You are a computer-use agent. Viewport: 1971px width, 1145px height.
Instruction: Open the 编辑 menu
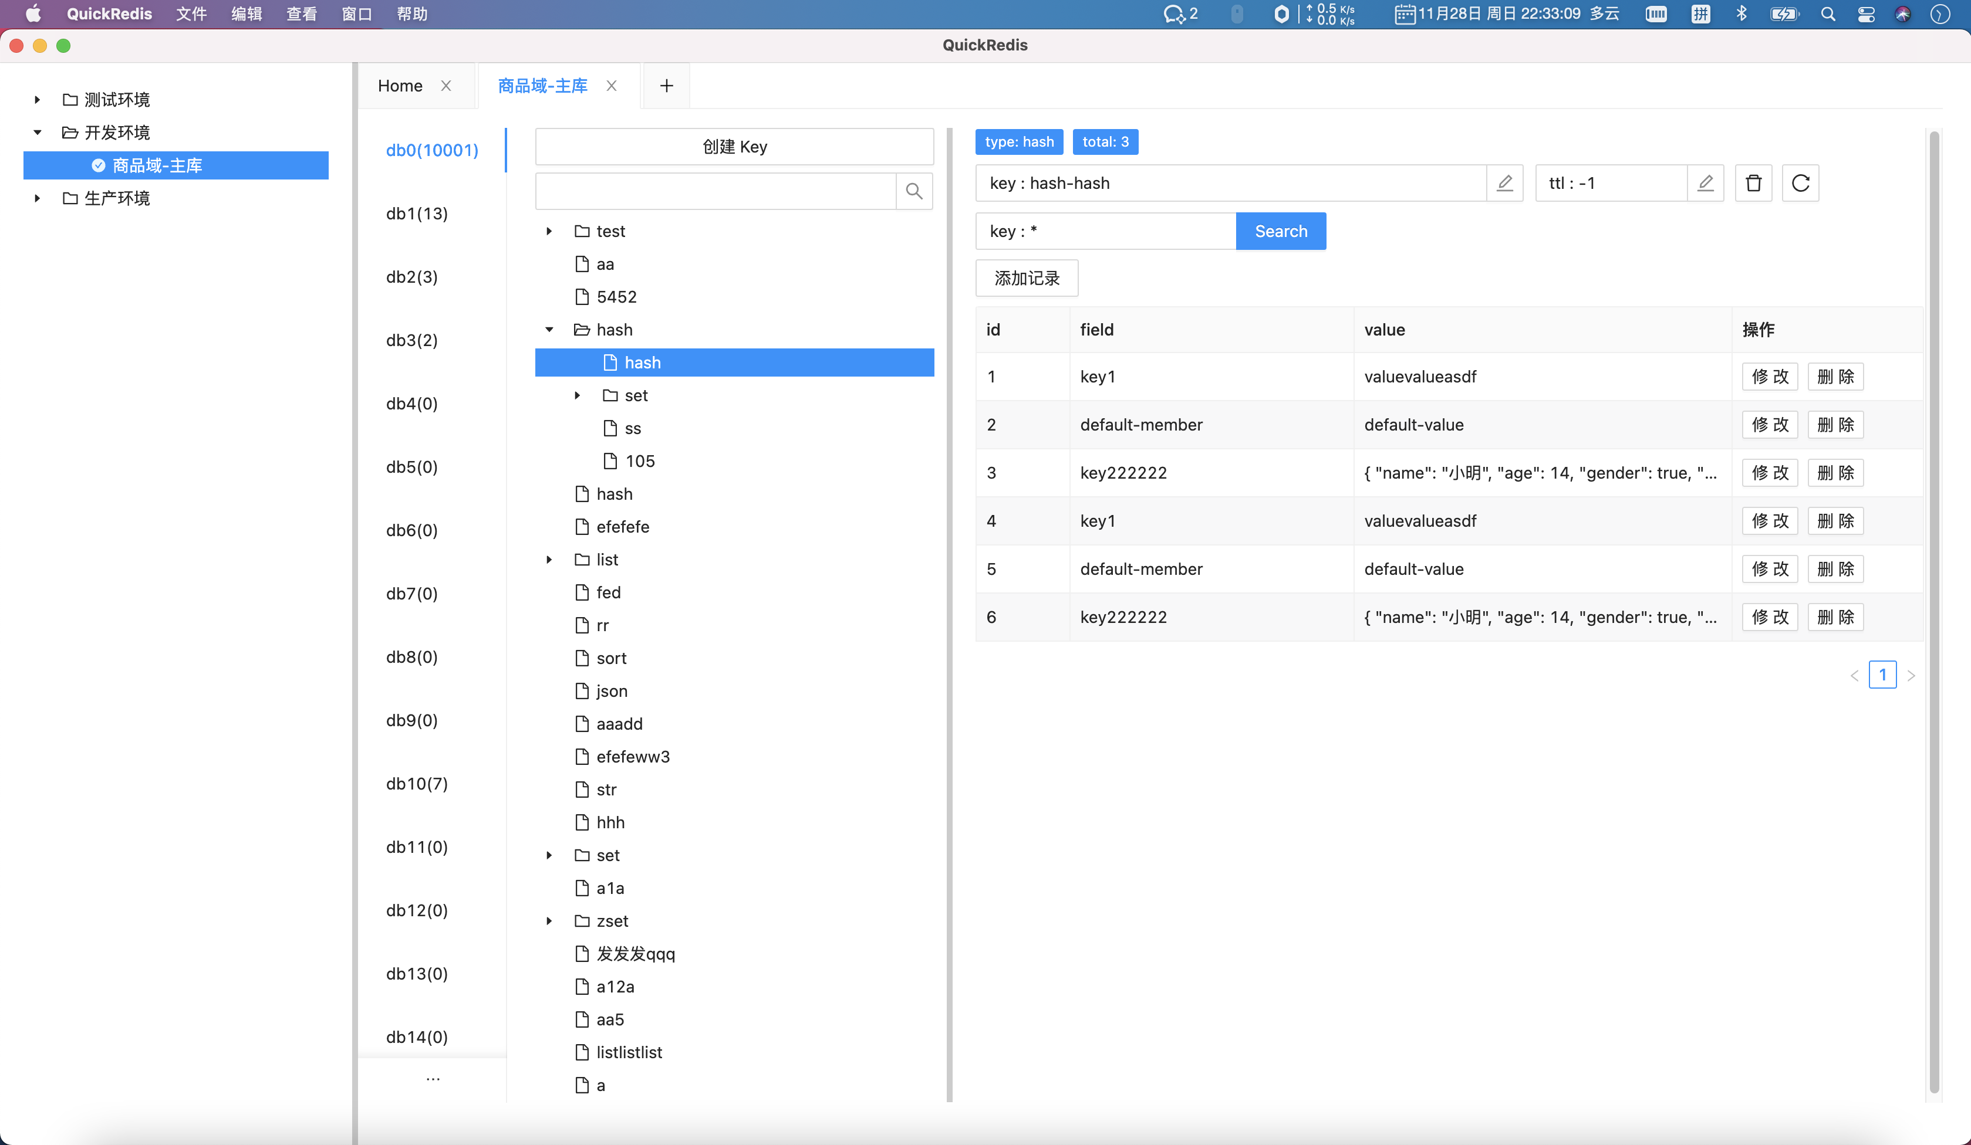(x=247, y=14)
